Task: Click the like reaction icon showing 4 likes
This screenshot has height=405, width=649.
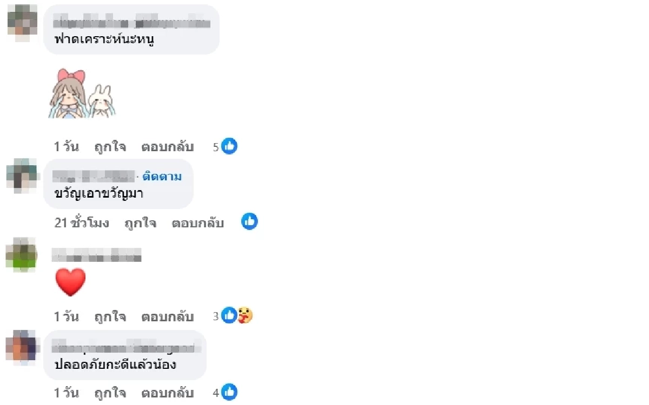Action: click(x=229, y=393)
